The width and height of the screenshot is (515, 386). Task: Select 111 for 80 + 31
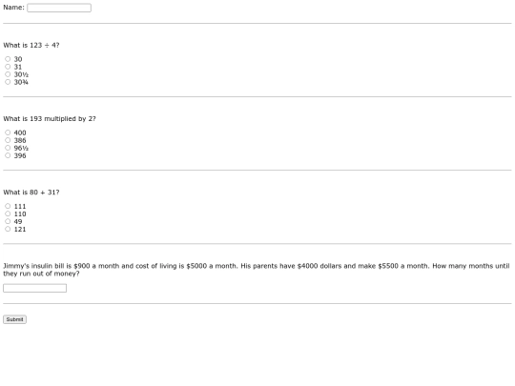click(8, 206)
